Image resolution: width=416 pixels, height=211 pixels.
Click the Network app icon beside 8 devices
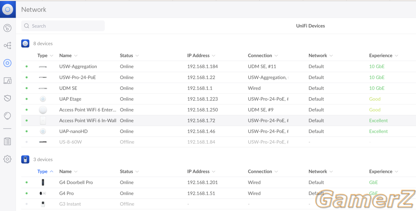click(25, 44)
